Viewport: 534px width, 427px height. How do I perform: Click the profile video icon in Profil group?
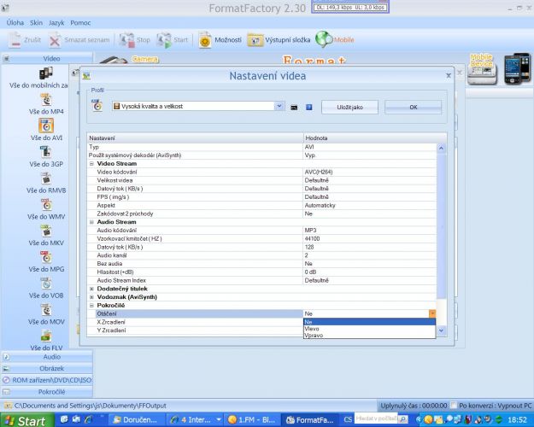pyautogui.click(x=97, y=106)
